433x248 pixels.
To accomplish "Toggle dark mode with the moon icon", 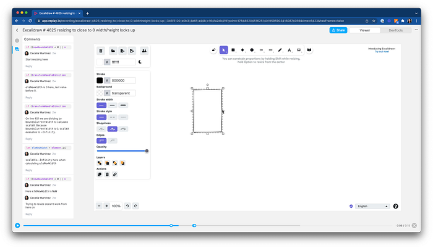I will tap(140, 62).
